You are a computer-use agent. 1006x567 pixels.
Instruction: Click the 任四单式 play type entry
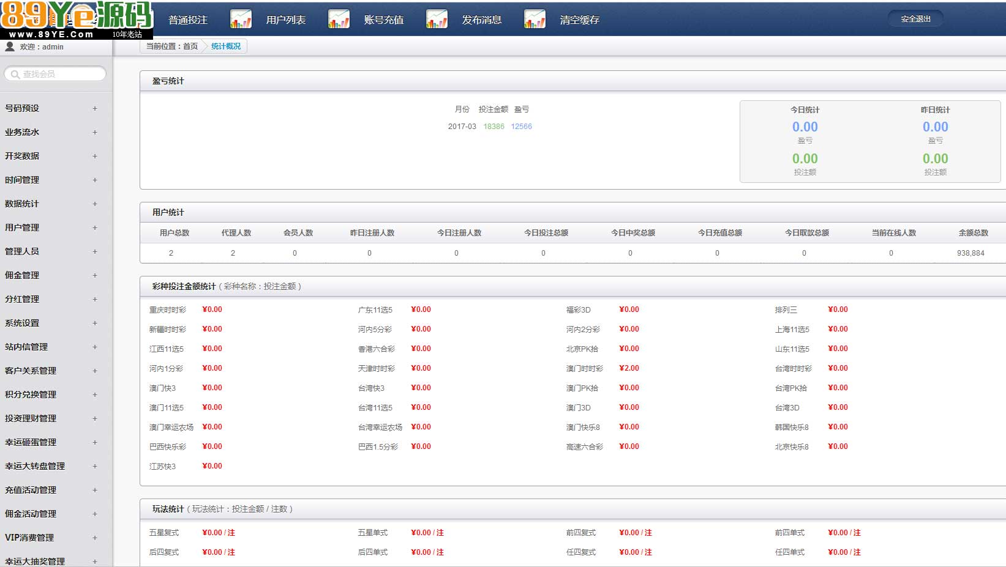point(790,552)
